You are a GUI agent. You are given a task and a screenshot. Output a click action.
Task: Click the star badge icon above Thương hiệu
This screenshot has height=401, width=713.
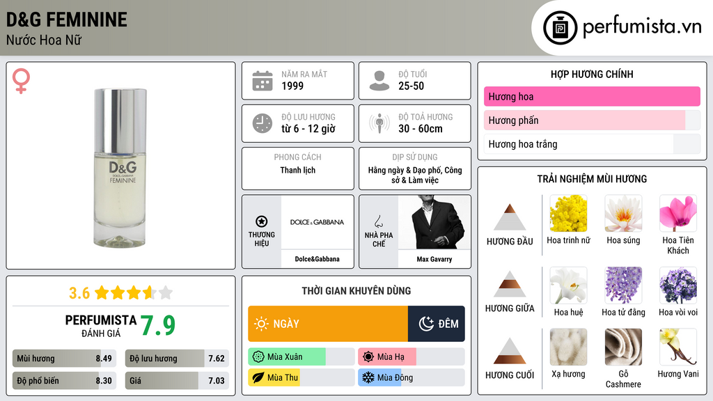click(x=262, y=221)
